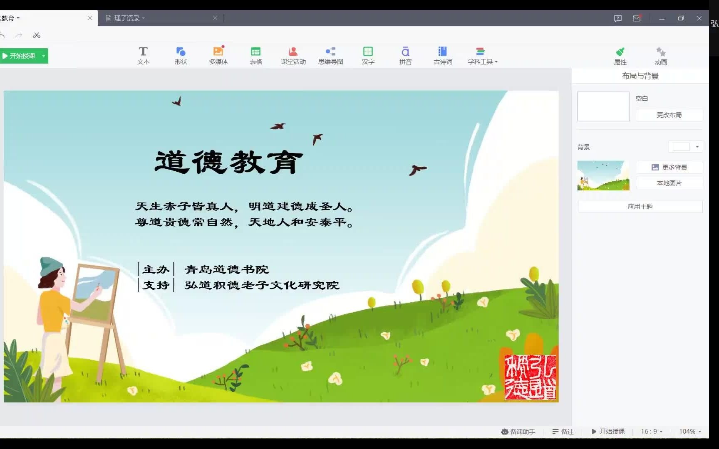Screen dimensions: 719x449
Task: Expand the 理子语录 tab title dropdown arrow
Action: click(x=144, y=18)
